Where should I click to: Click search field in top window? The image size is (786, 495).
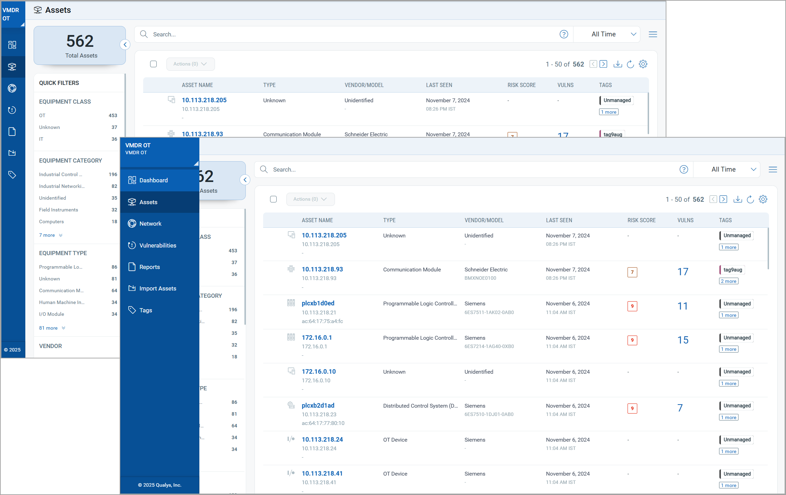click(x=354, y=34)
